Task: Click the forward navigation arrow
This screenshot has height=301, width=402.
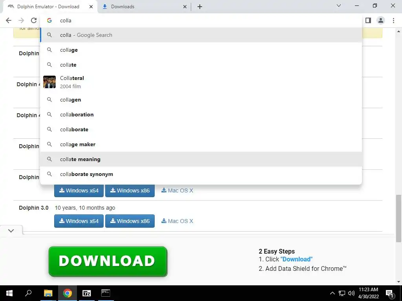Action: [21, 20]
